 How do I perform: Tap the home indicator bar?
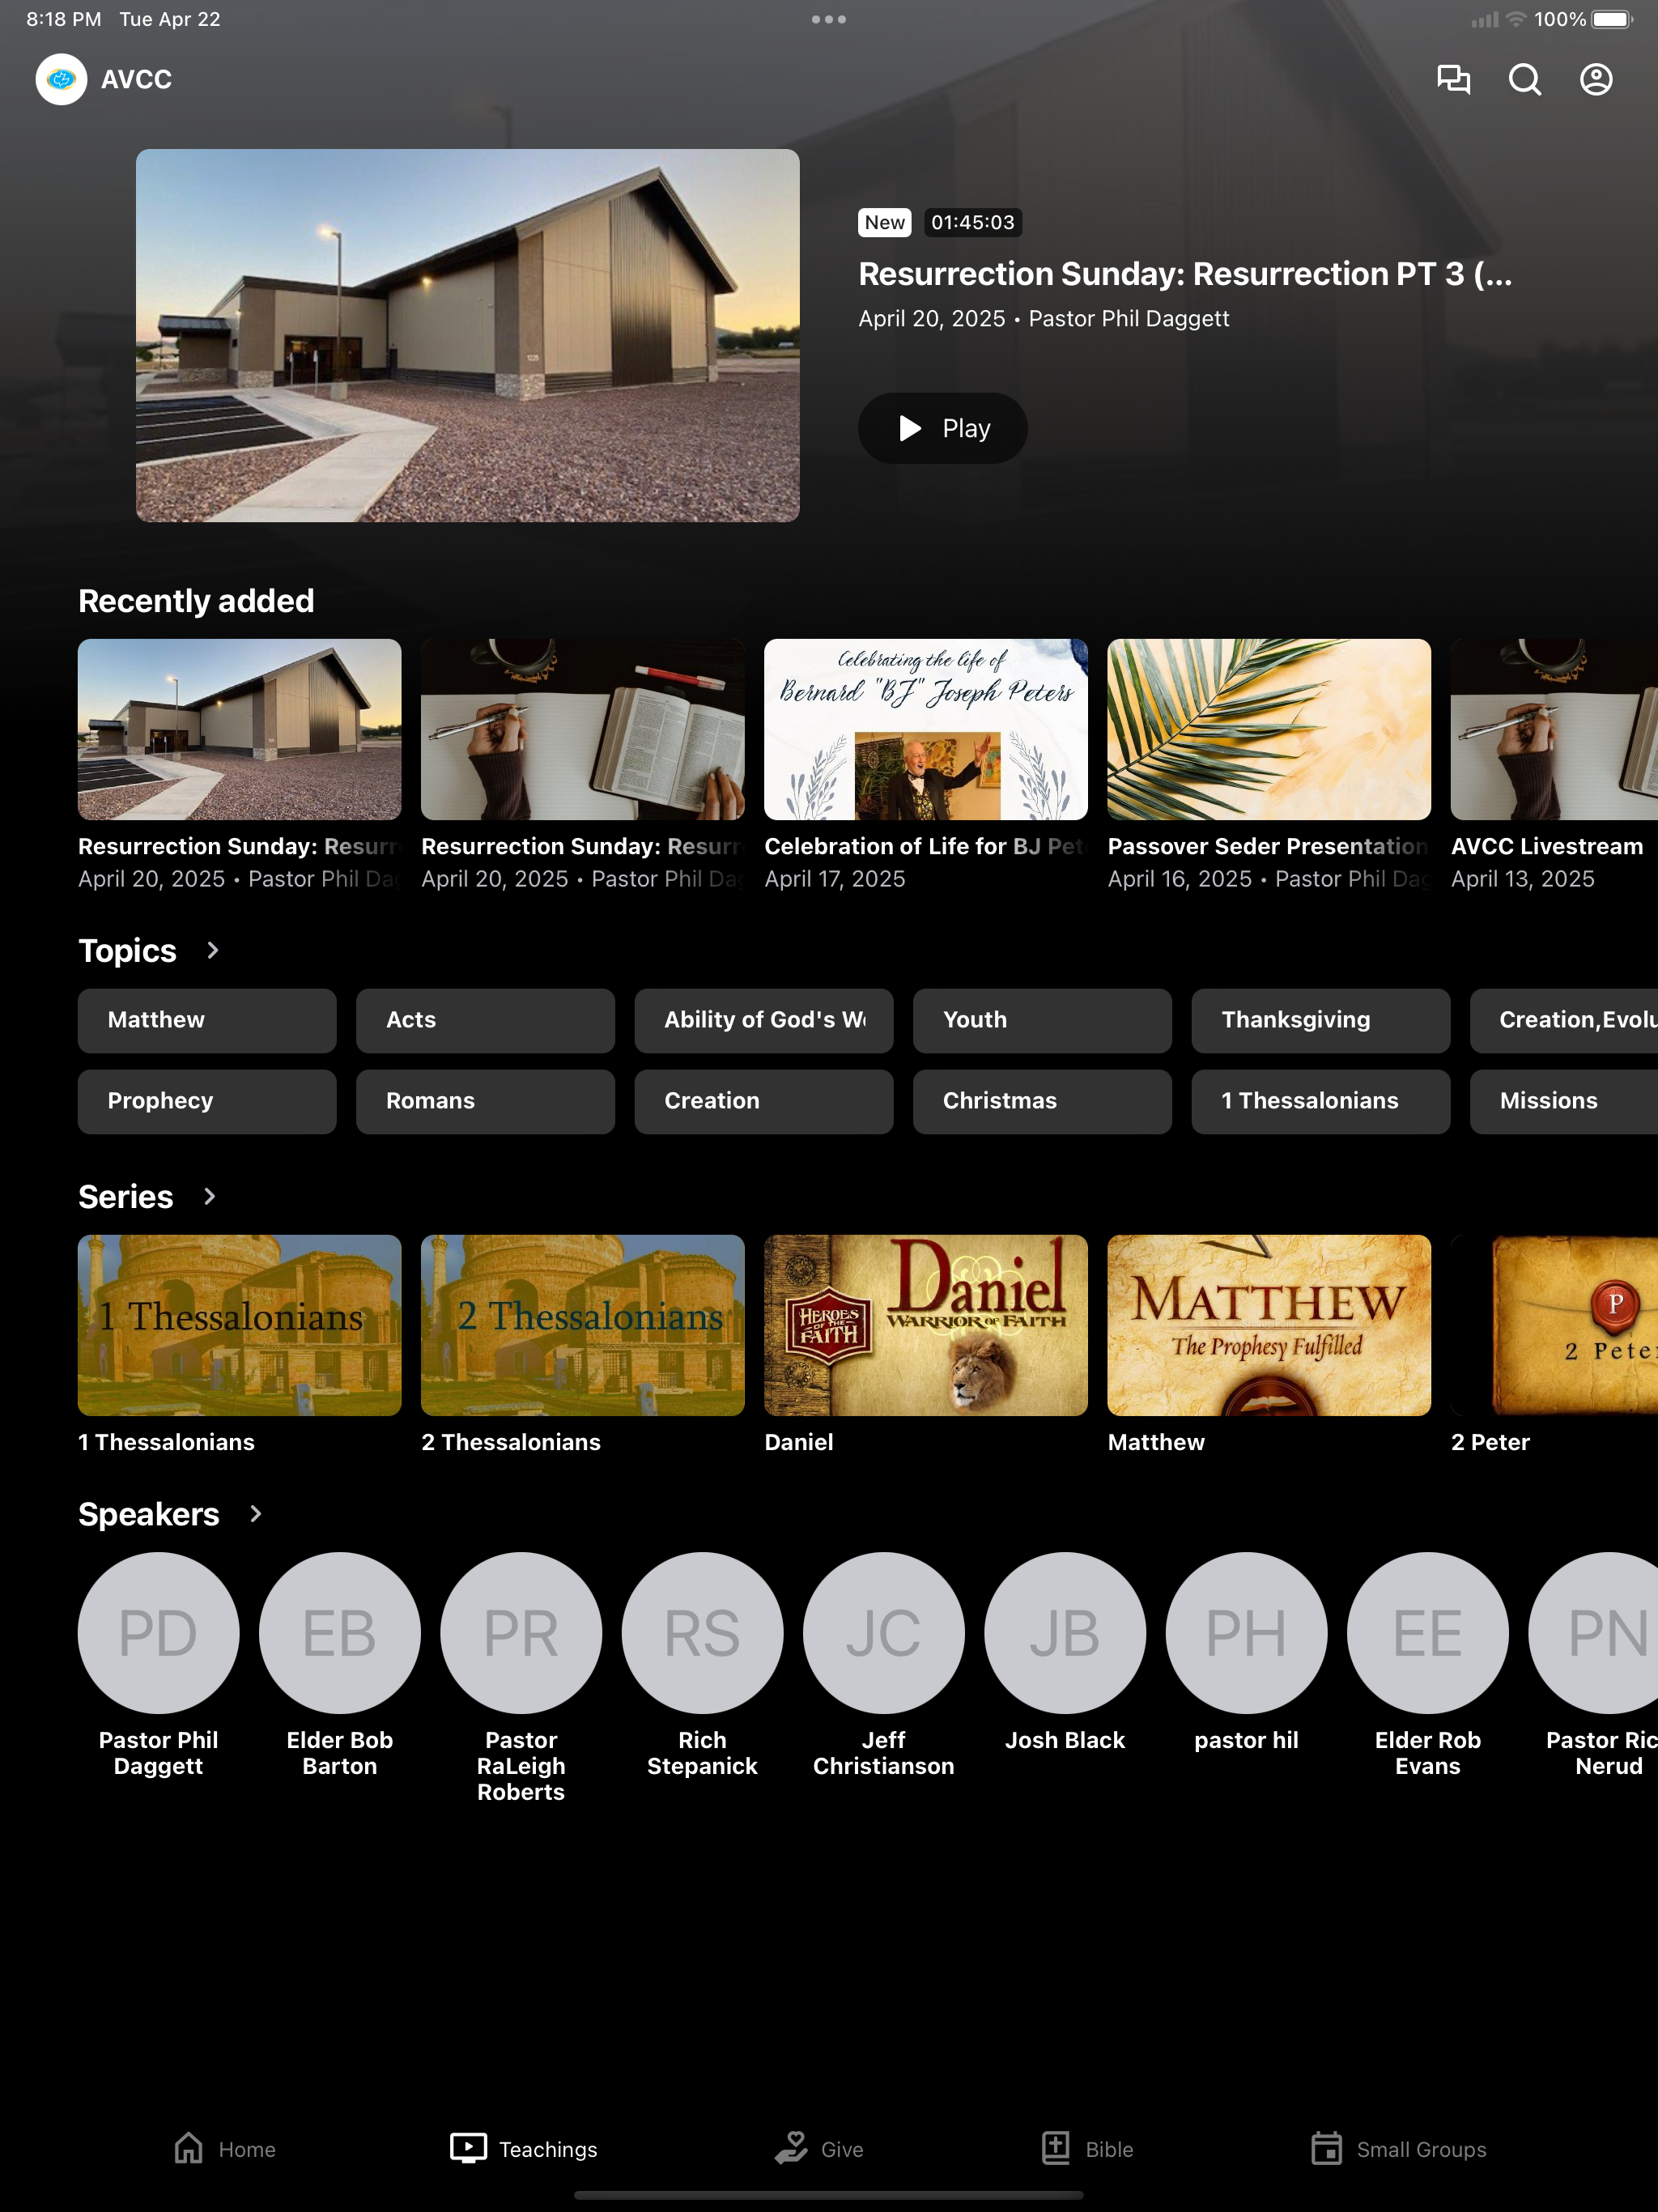coord(829,2195)
